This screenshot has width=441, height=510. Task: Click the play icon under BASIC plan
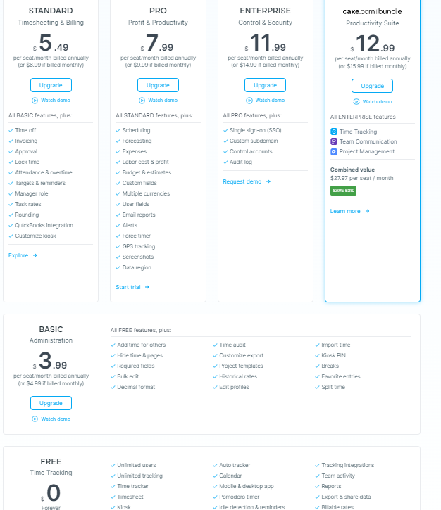(x=35, y=419)
